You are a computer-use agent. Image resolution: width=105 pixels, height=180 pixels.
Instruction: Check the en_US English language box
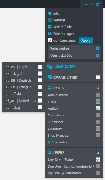point(40,67)
